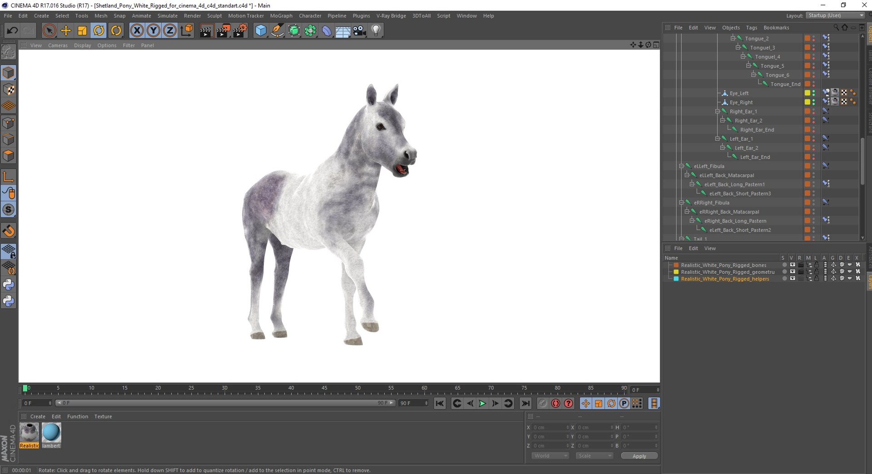Open the Character menu
872x474 pixels.
point(310,15)
